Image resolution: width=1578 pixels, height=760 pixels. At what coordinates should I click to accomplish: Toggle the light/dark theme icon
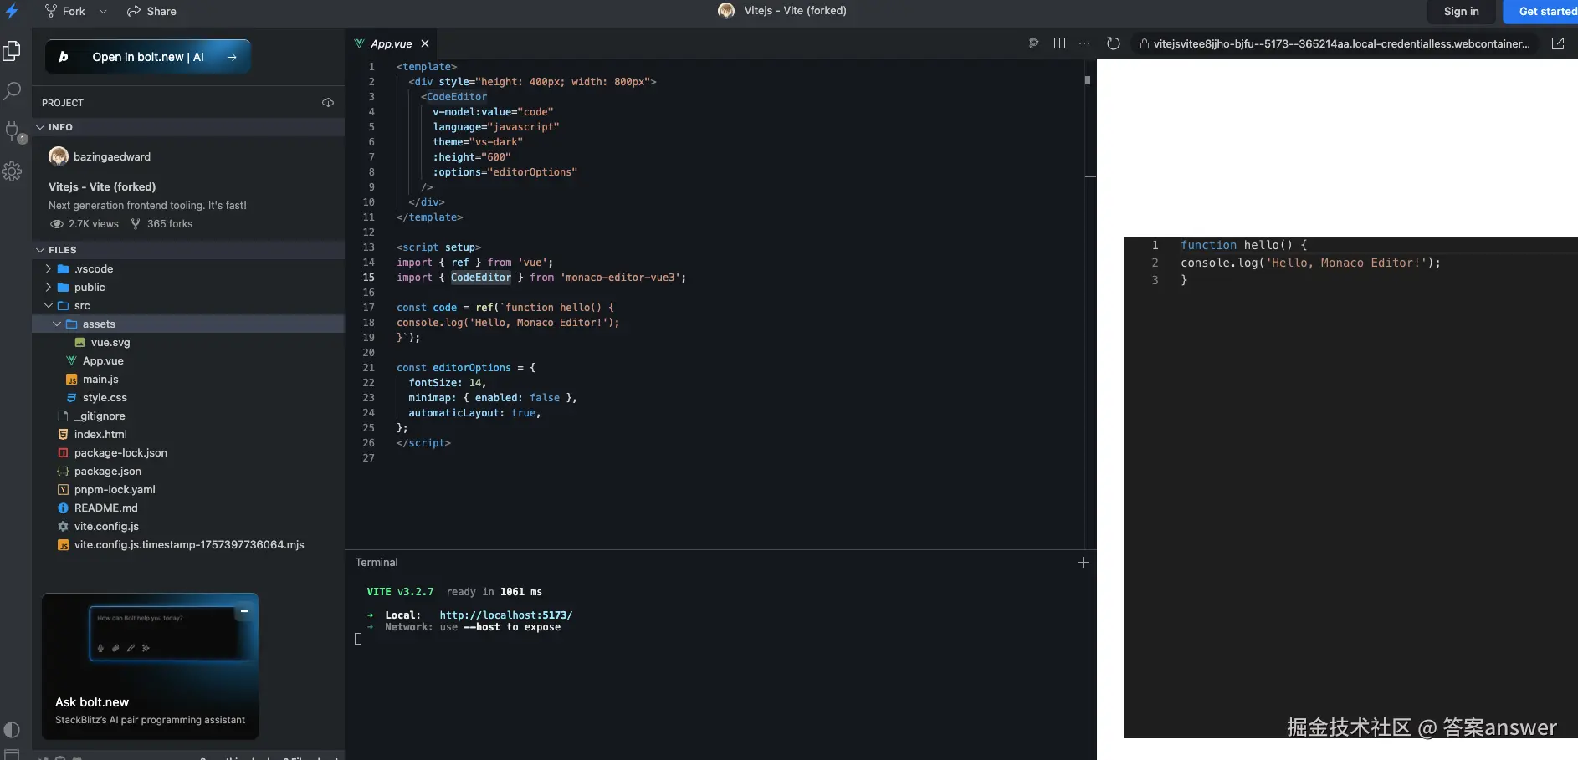13,729
